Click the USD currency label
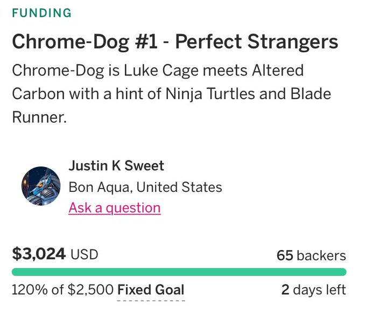366x313 pixels. tap(85, 254)
